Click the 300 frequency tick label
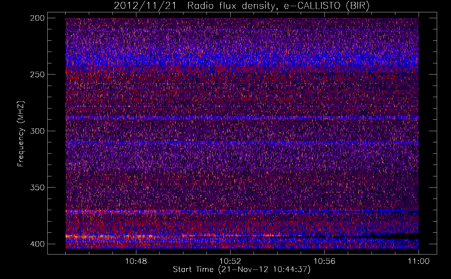 point(37,131)
